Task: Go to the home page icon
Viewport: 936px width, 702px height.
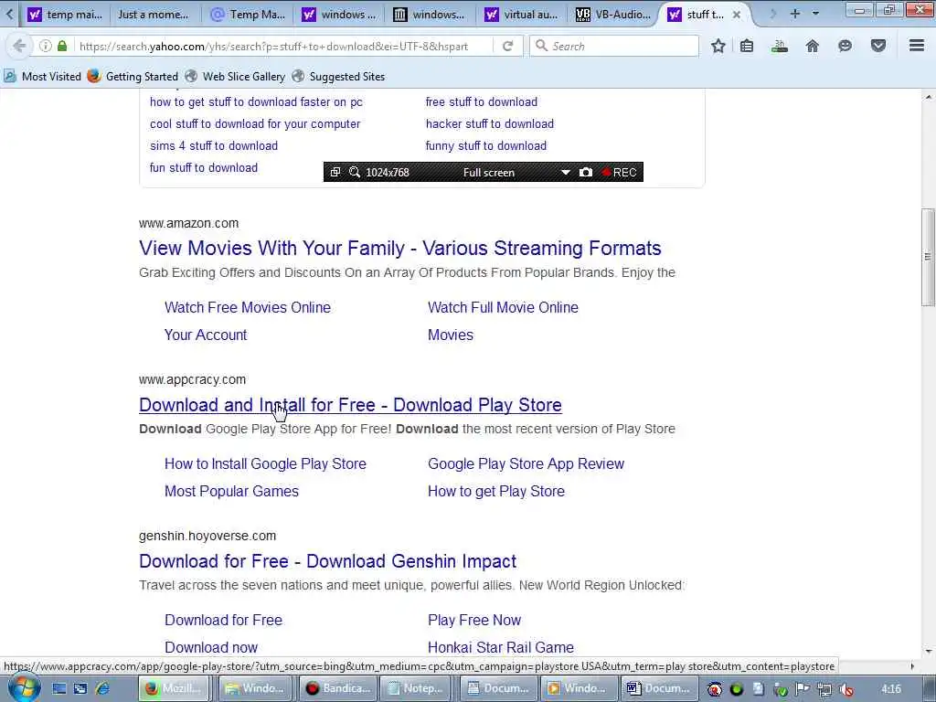Action: click(813, 46)
